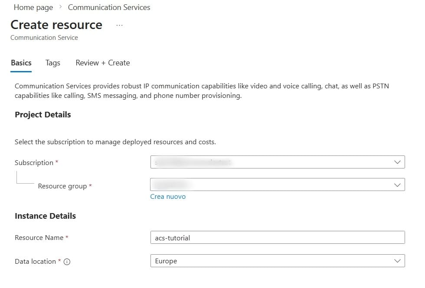Click the Data location chevron arrow
425x288 pixels.
[x=397, y=261]
